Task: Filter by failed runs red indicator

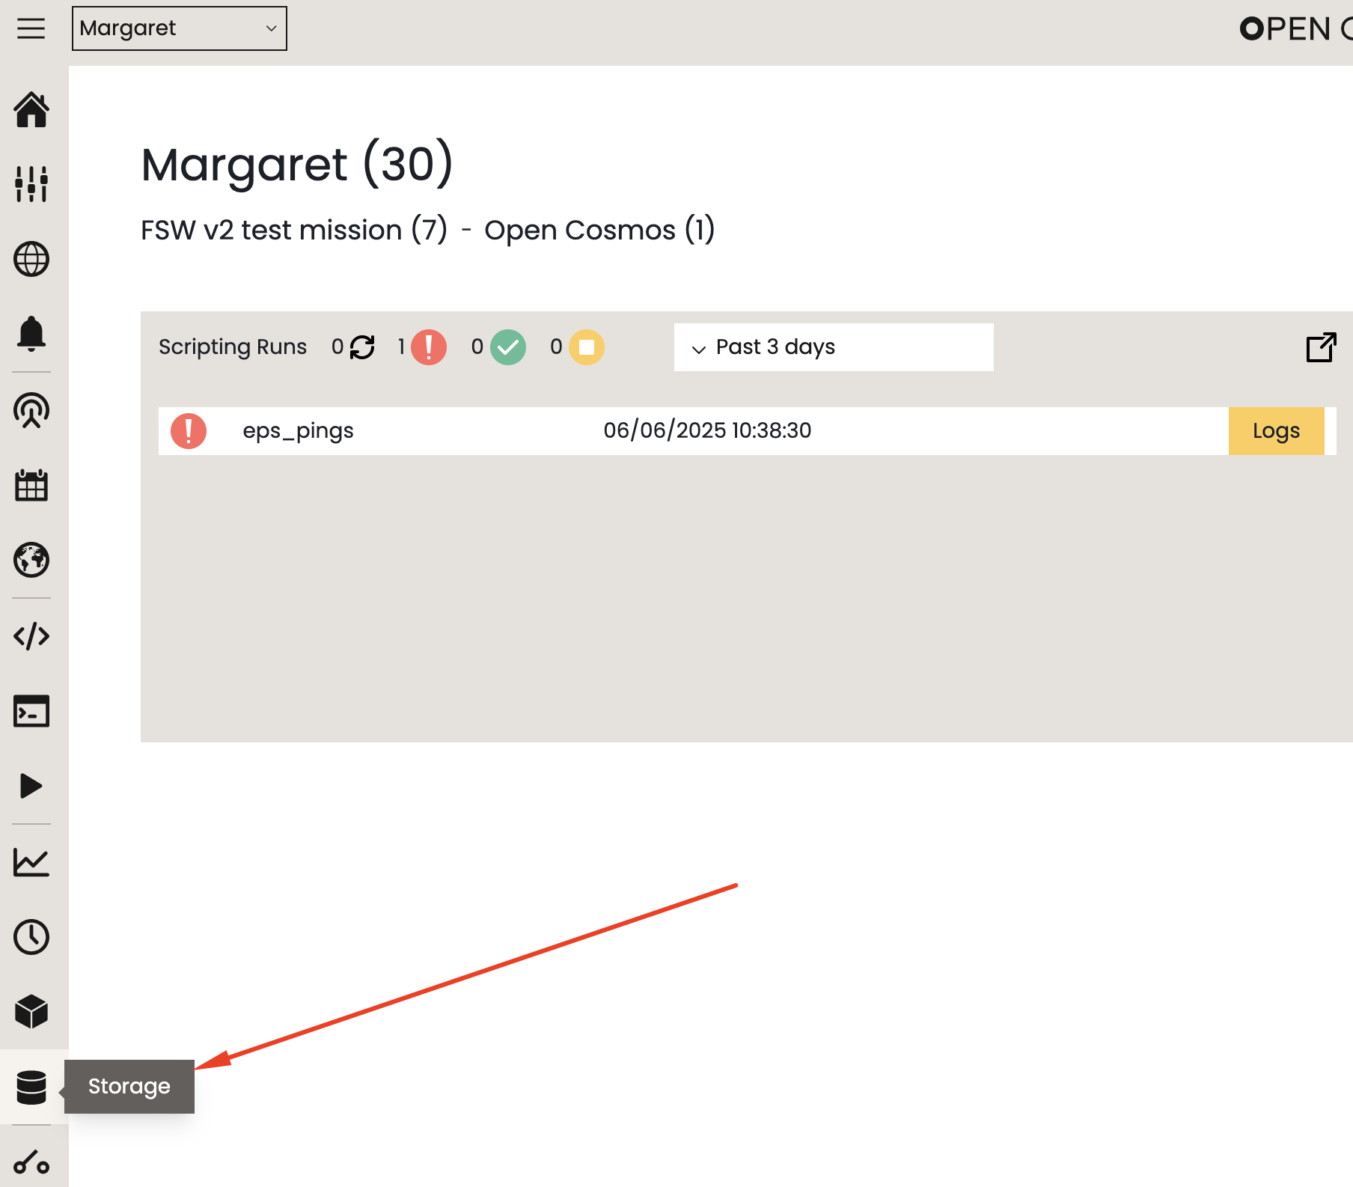Action: 429,347
